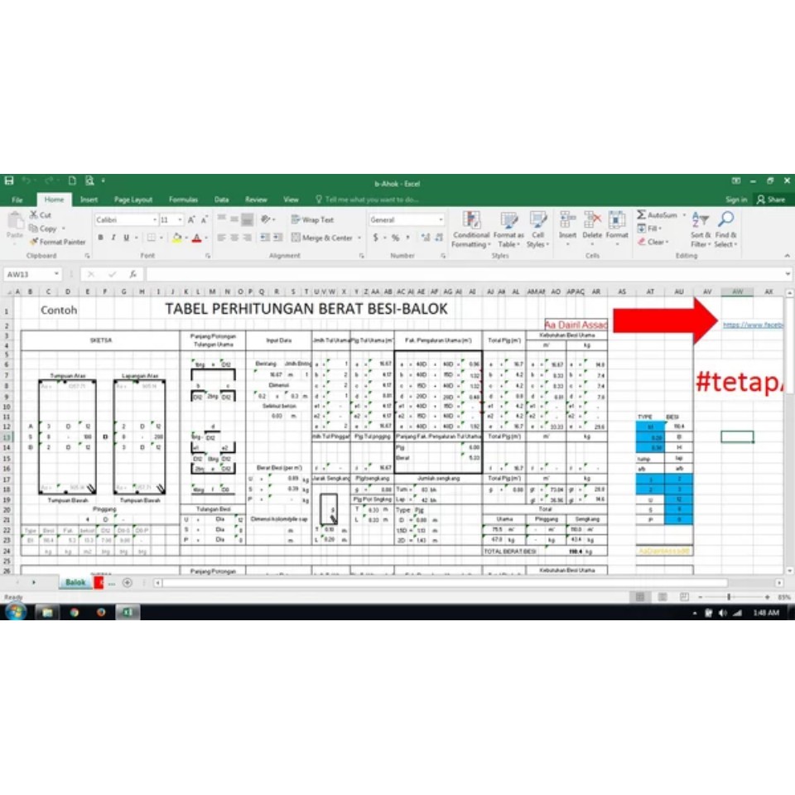Toggle Wrap Text

(312, 219)
